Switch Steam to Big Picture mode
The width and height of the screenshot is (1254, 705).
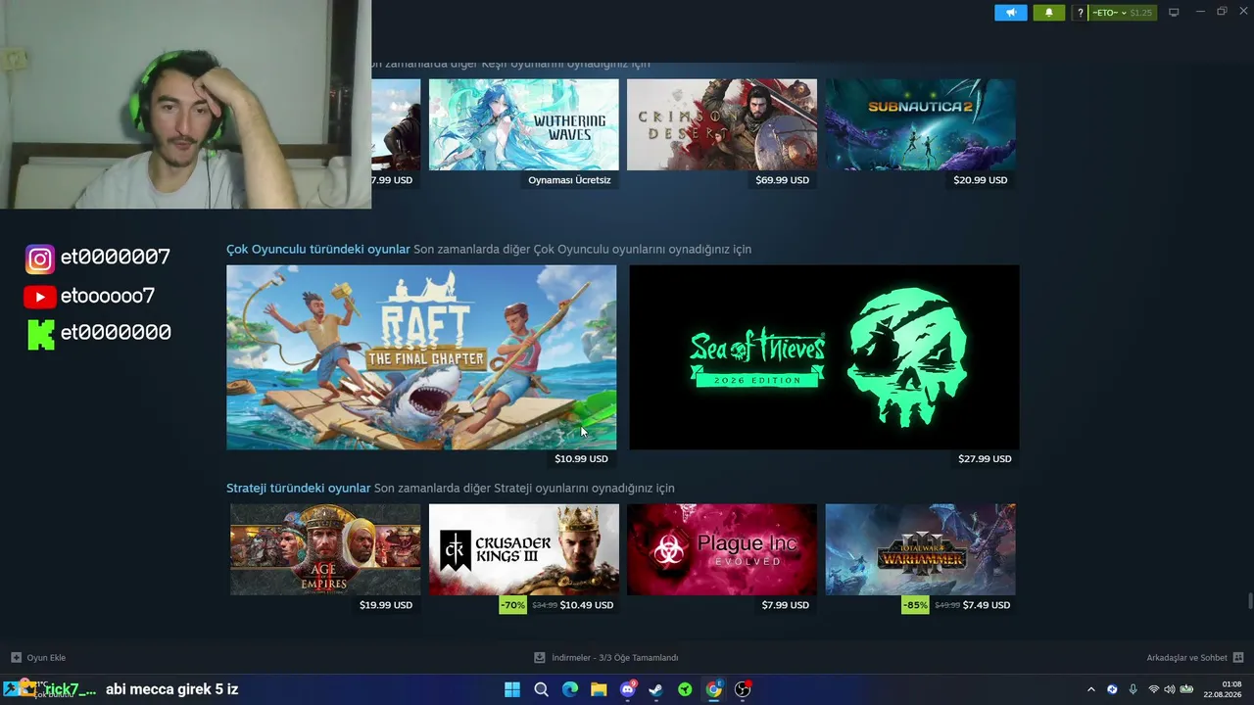click(x=1174, y=13)
